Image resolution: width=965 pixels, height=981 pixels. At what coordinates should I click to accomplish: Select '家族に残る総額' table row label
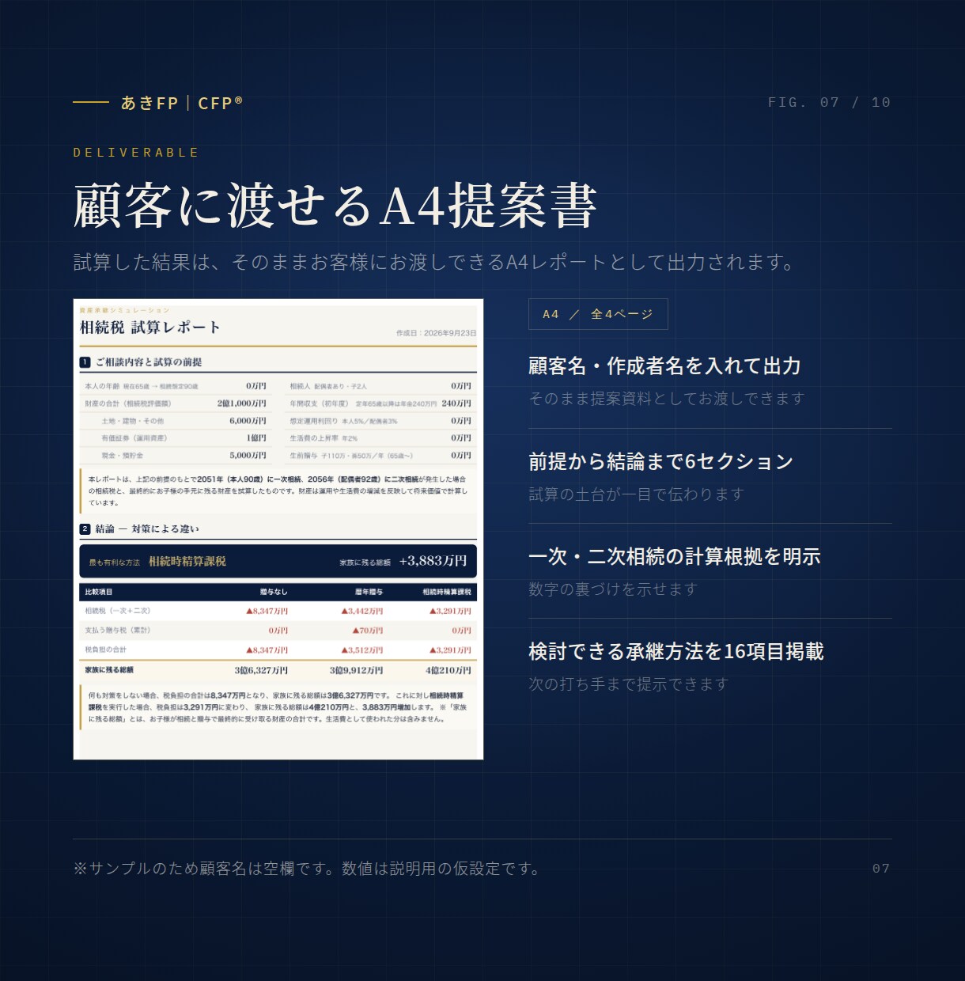click(x=109, y=670)
